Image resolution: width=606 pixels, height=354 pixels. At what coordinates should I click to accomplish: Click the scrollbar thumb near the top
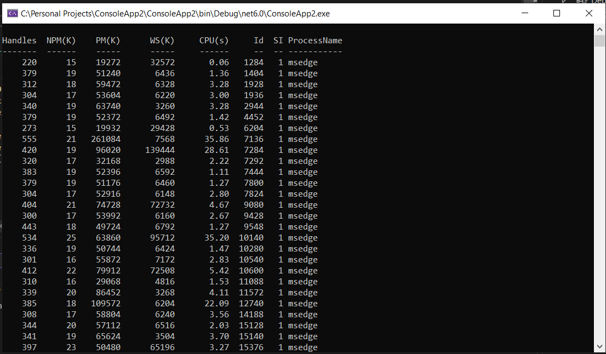pos(600,41)
